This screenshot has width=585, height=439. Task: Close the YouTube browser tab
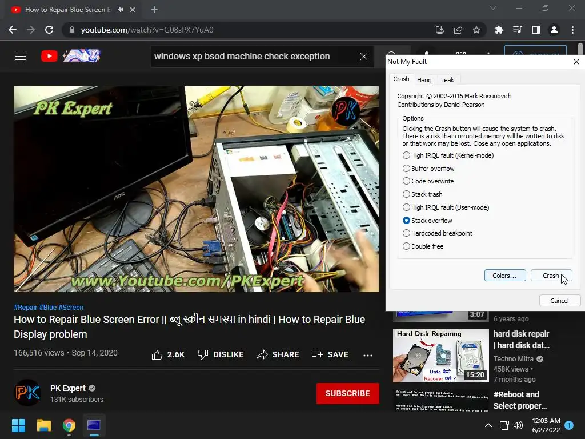(x=133, y=10)
